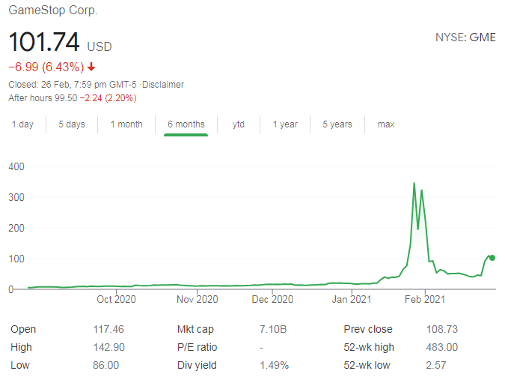
Task: Select the 6 months tab
Action: pyautogui.click(x=186, y=124)
